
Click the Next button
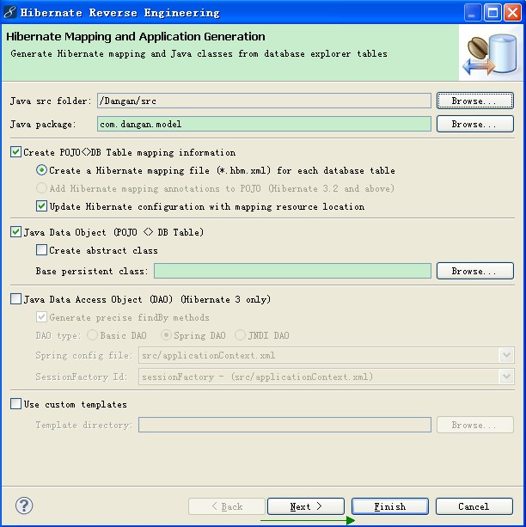pos(306,506)
